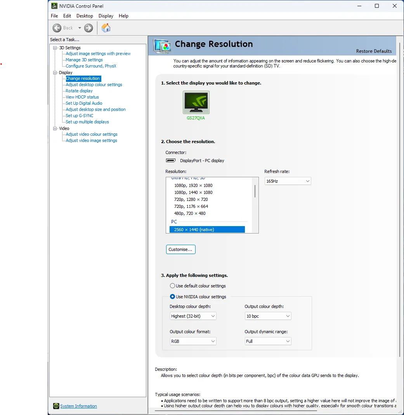This screenshot has width=404, height=415.
Task: Open Output colour depth dropdown
Action: (268, 316)
